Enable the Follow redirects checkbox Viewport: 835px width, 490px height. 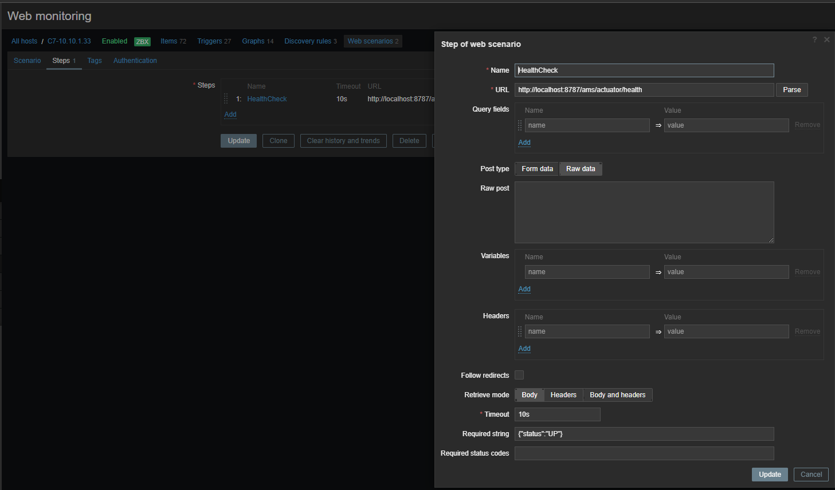pyautogui.click(x=519, y=375)
